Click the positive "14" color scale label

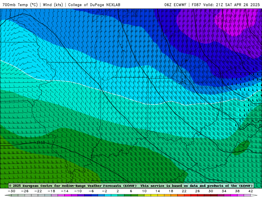coord(158,191)
